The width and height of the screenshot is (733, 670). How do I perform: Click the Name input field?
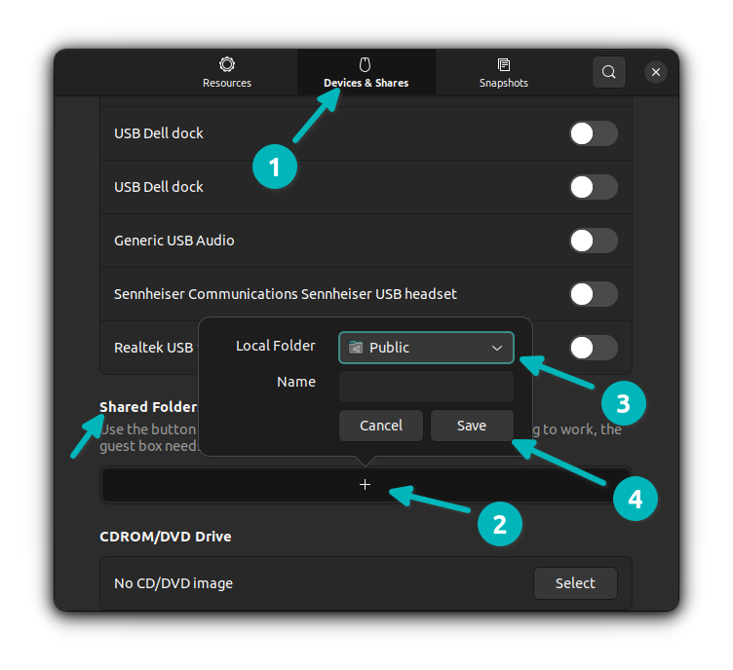426,387
